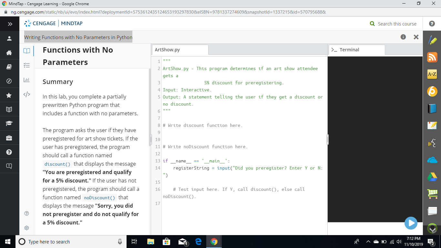Show hidden icons in the system tray
The width and height of the screenshot is (441, 248).
tap(368, 242)
